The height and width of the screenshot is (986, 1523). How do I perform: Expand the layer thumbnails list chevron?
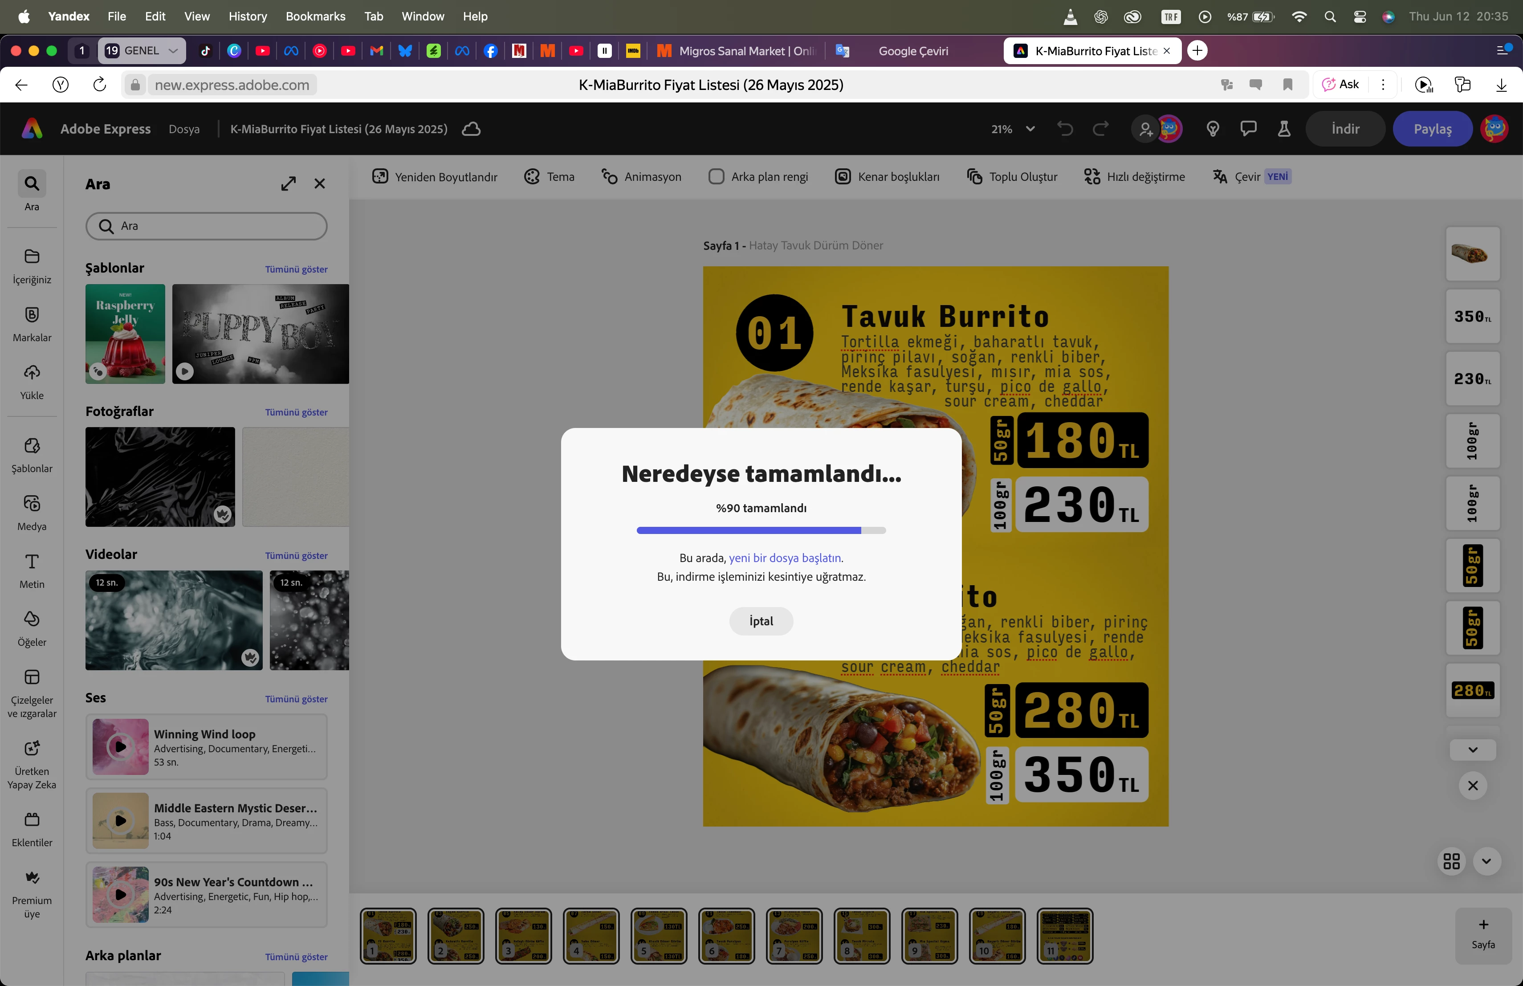[x=1472, y=750]
